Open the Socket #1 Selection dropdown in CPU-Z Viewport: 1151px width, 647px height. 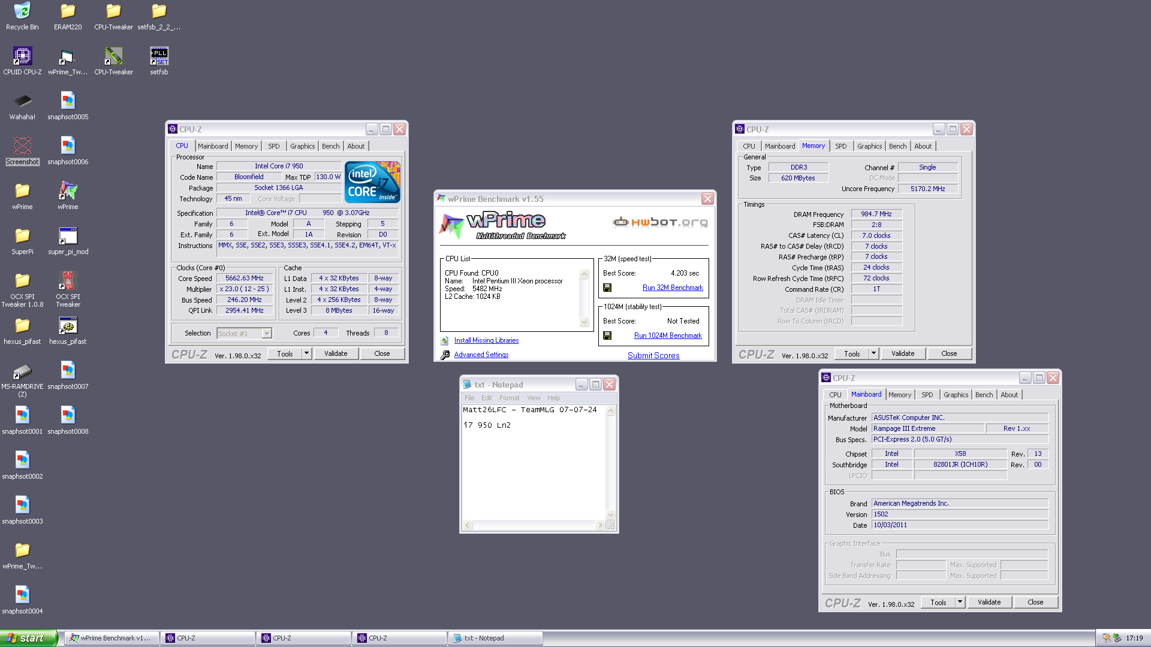click(245, 334)
